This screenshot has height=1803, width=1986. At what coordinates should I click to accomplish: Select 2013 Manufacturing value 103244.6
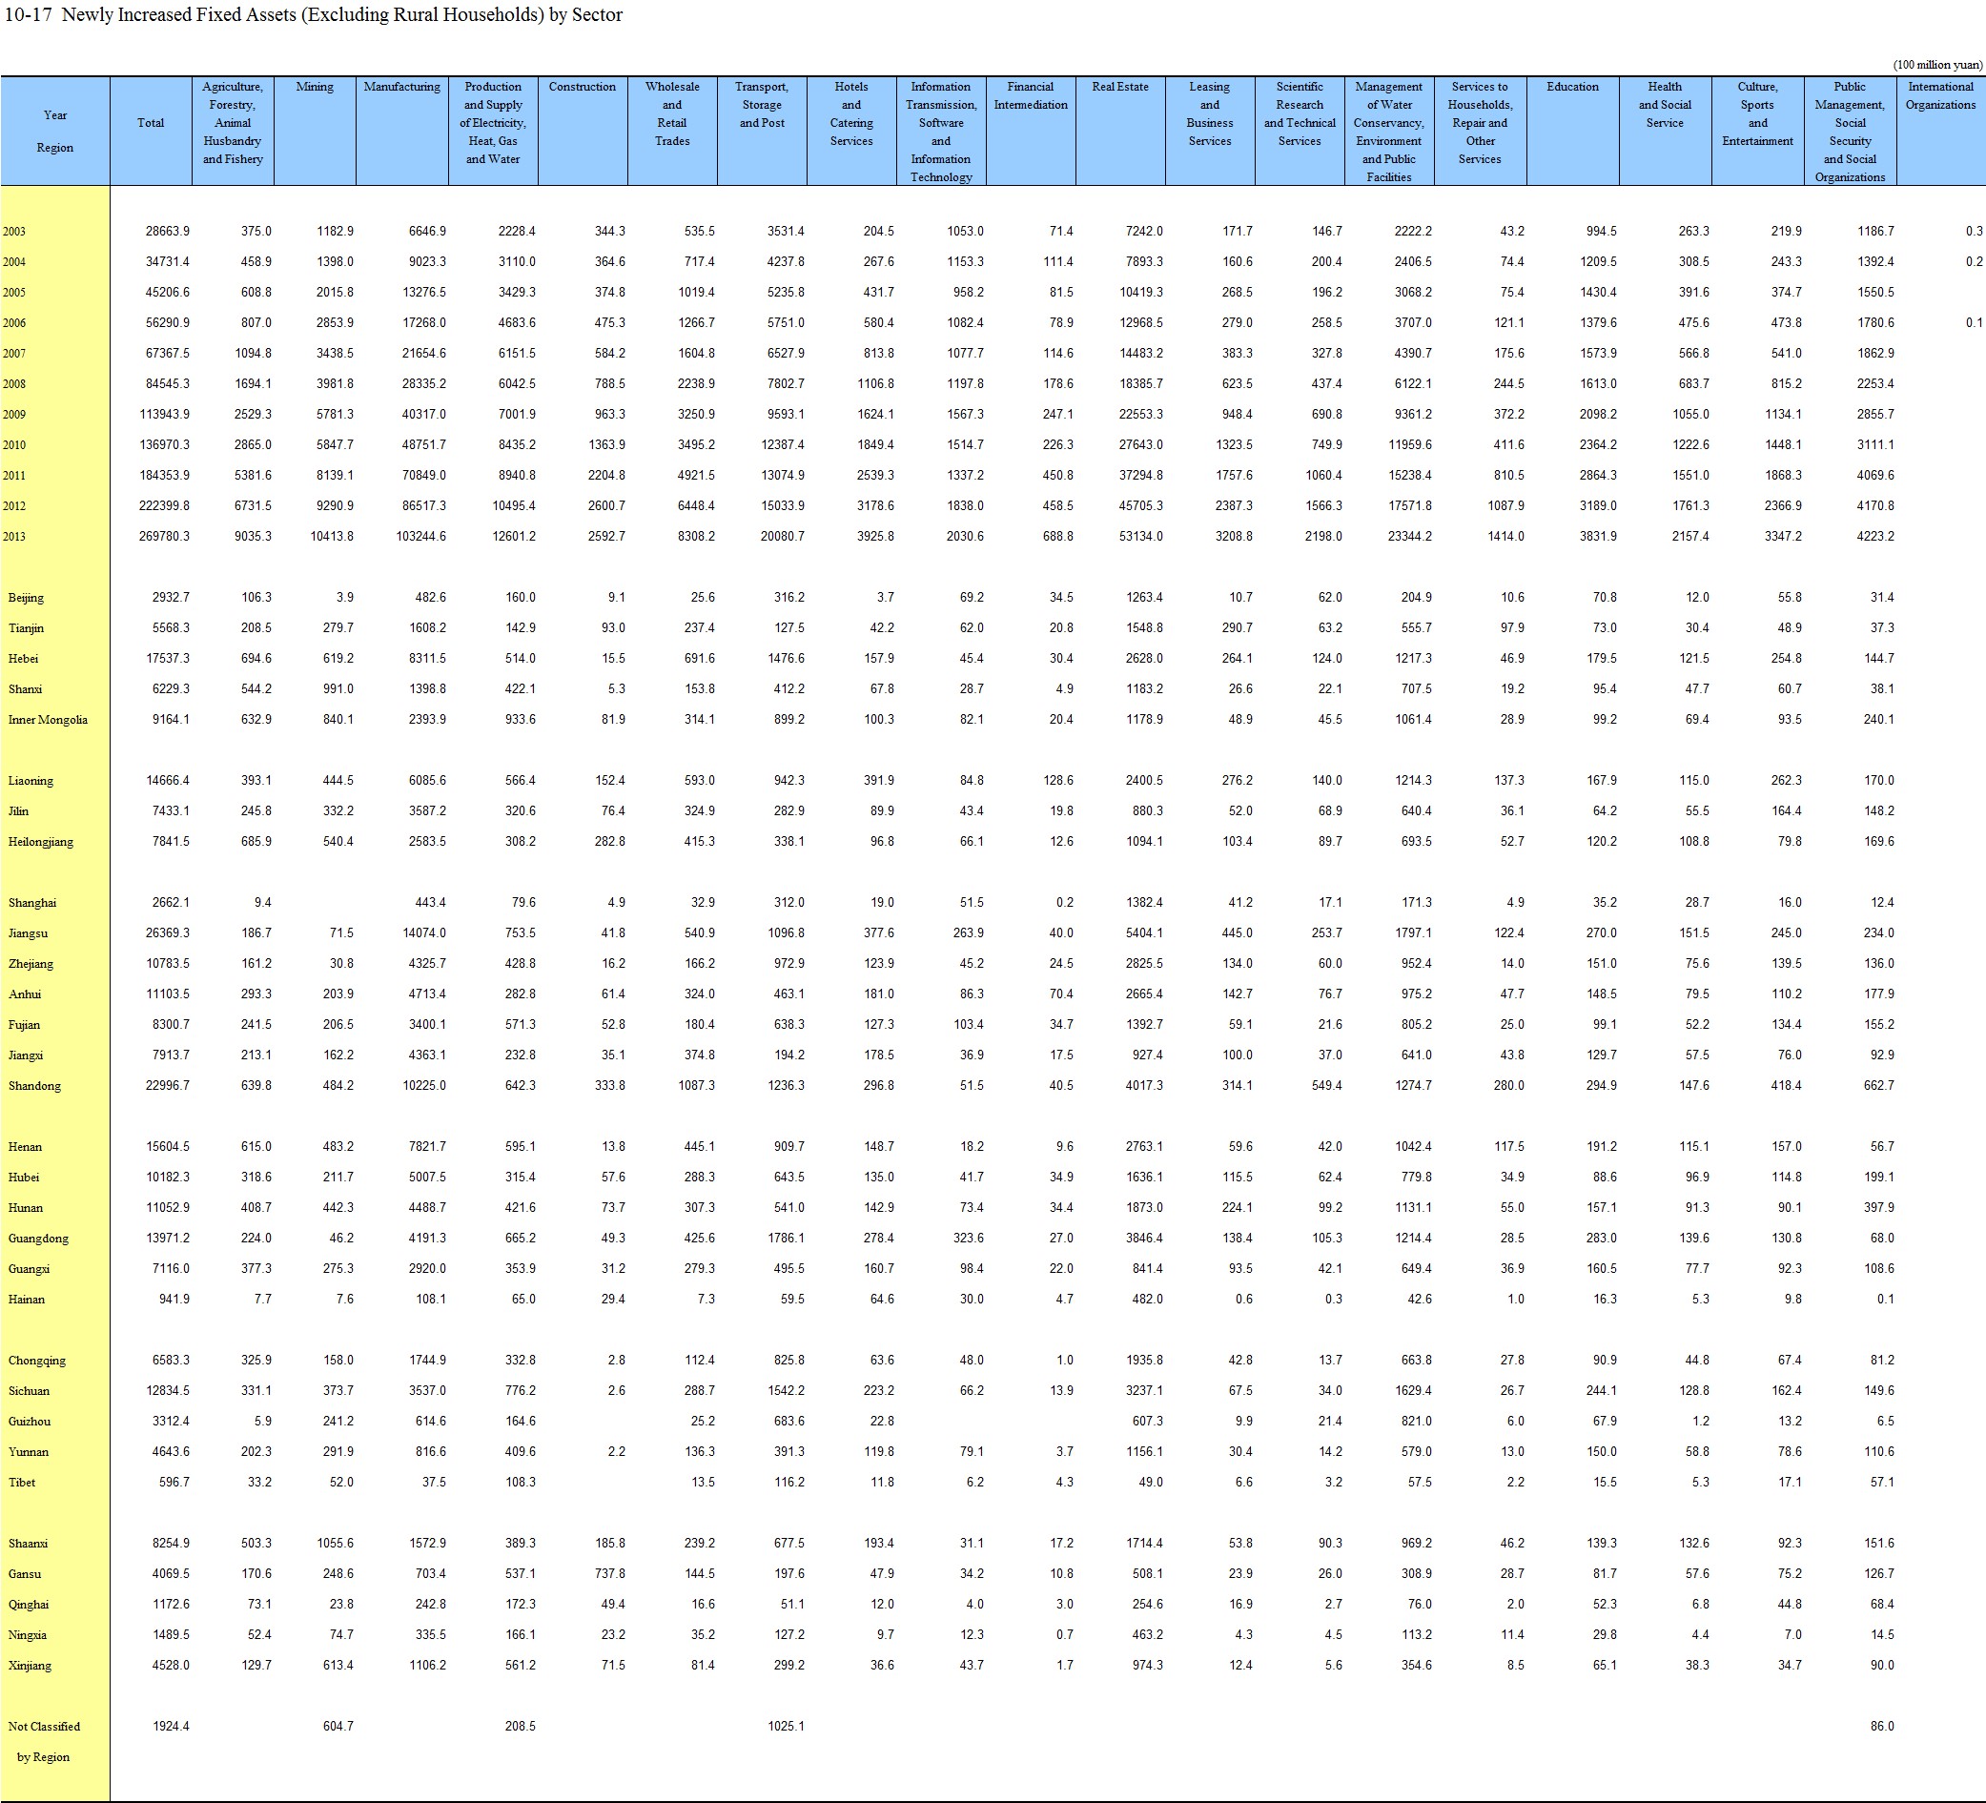[x=420, y=537]
